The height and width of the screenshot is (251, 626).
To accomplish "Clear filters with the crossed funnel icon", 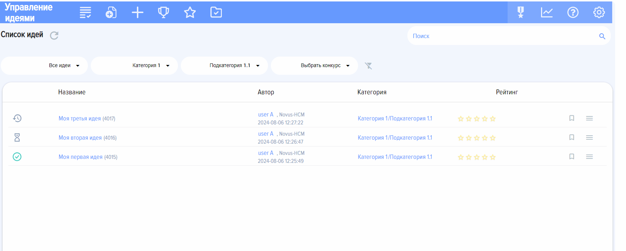I will 369,66.
